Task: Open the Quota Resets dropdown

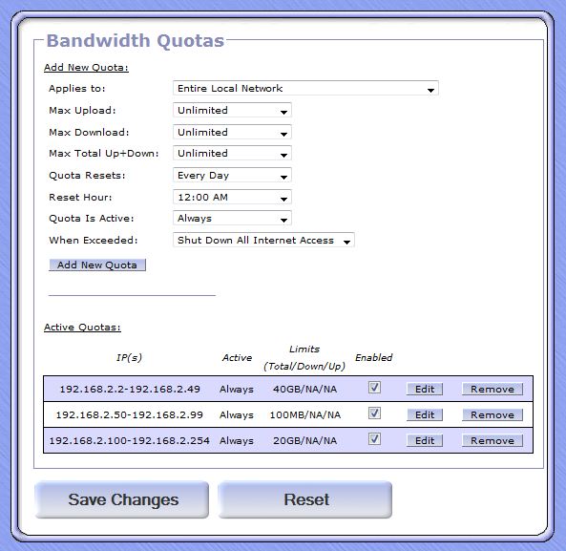Action: 232,176
